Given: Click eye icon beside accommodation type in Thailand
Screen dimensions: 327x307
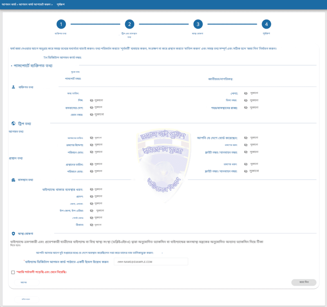Looking at the screenshot, I should [x=92, y=190].
